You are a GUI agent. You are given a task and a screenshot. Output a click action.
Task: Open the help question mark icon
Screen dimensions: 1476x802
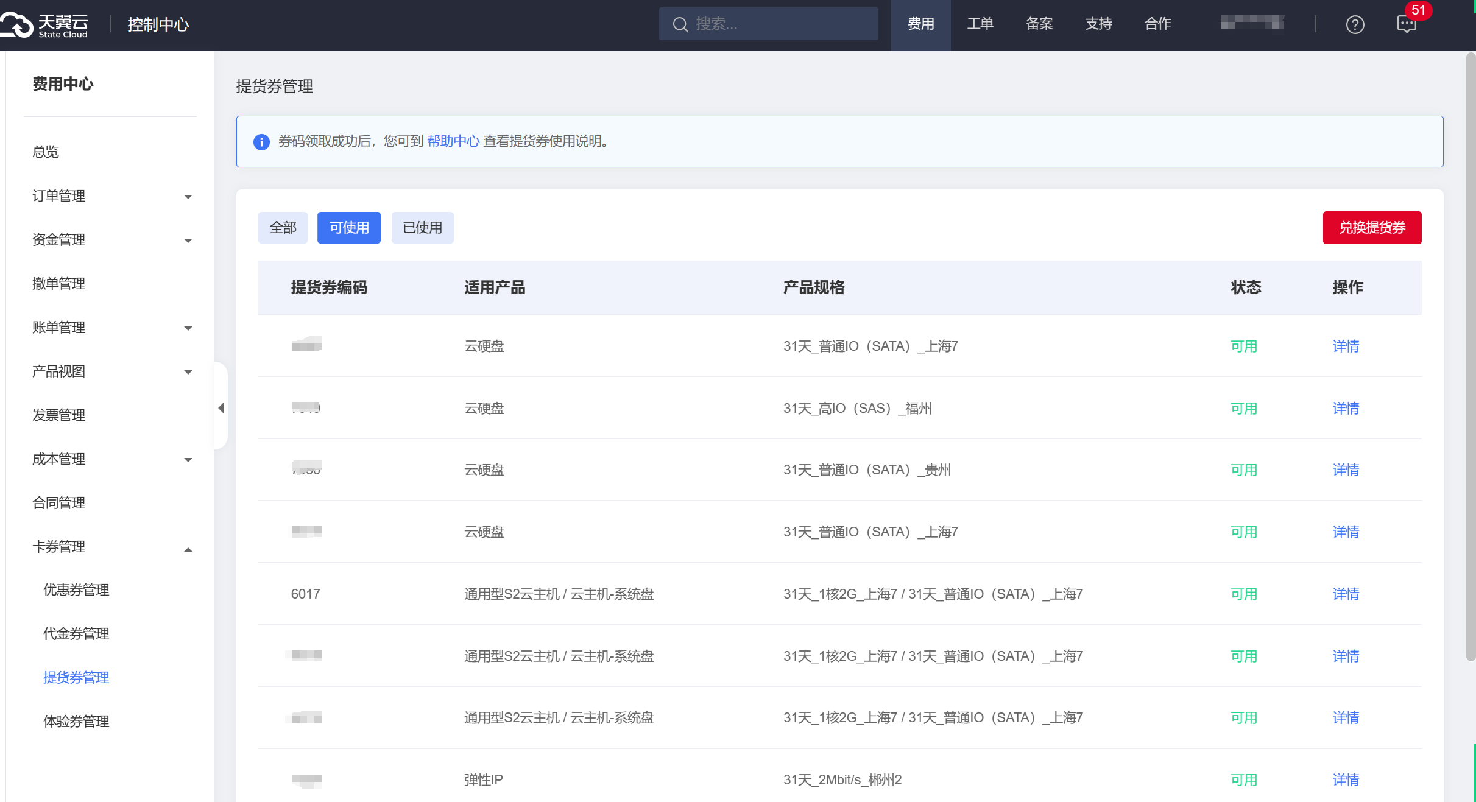point(1355,24)
